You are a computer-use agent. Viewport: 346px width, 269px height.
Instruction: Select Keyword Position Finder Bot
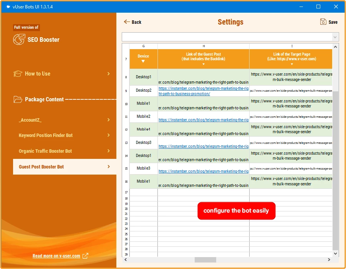pyautogui.click(x=65, y=135)
